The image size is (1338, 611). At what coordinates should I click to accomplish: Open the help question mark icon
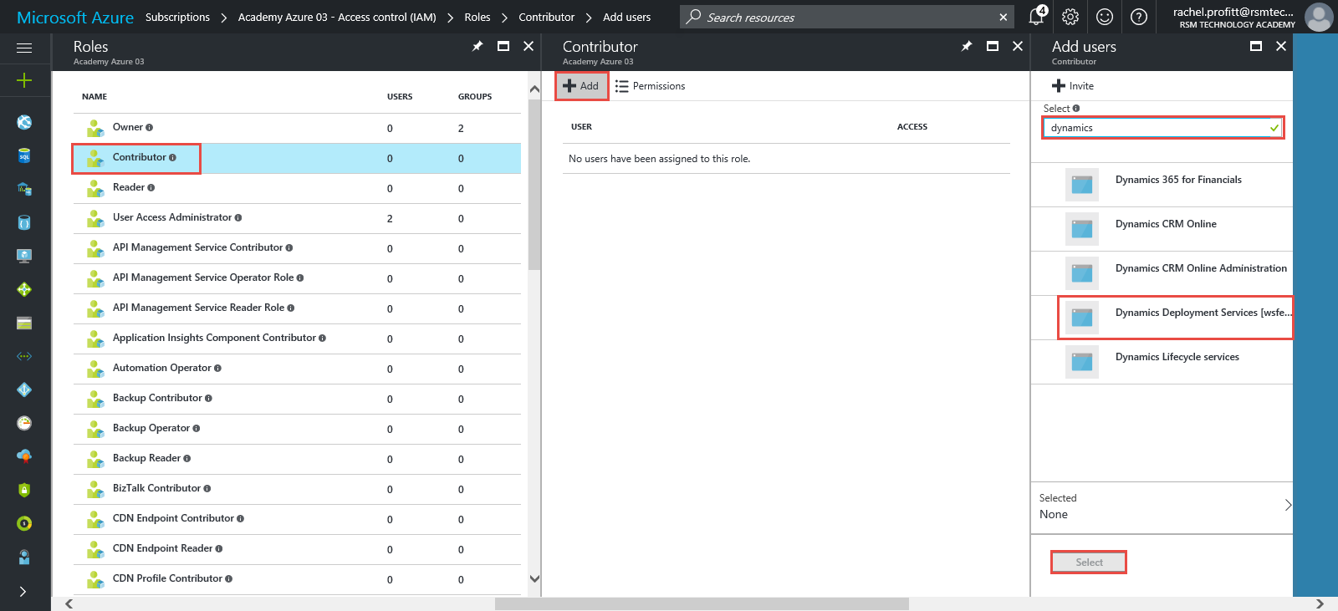click(x=1138, y=17)
